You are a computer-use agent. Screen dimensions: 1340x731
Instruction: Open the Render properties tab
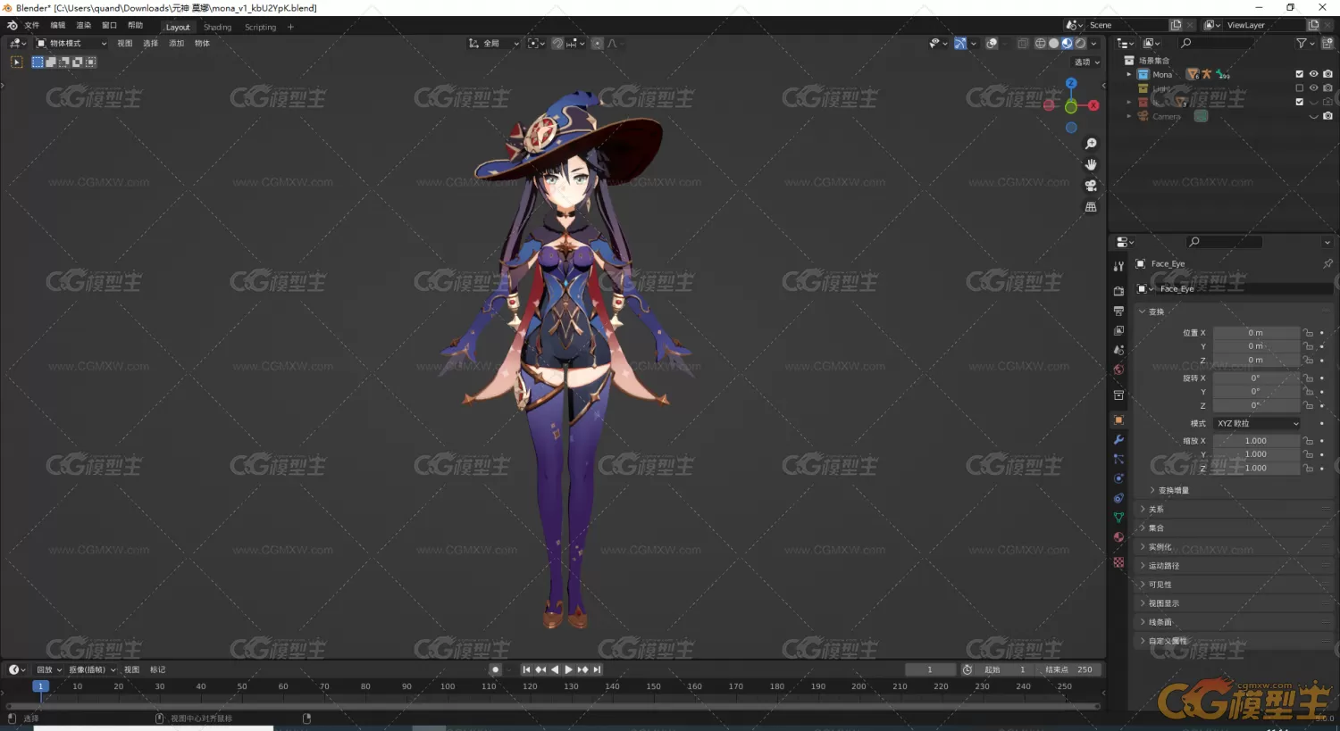pos(1118,291)
